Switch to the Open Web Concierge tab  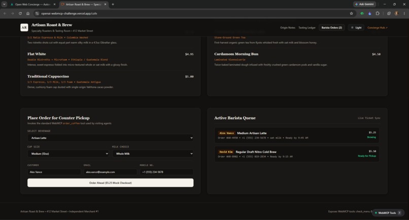pos(32,4)
